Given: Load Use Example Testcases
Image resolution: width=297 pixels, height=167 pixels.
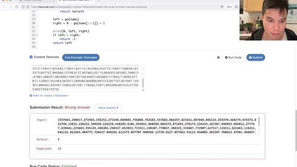Looking at the screenshot, I should 81,58.
